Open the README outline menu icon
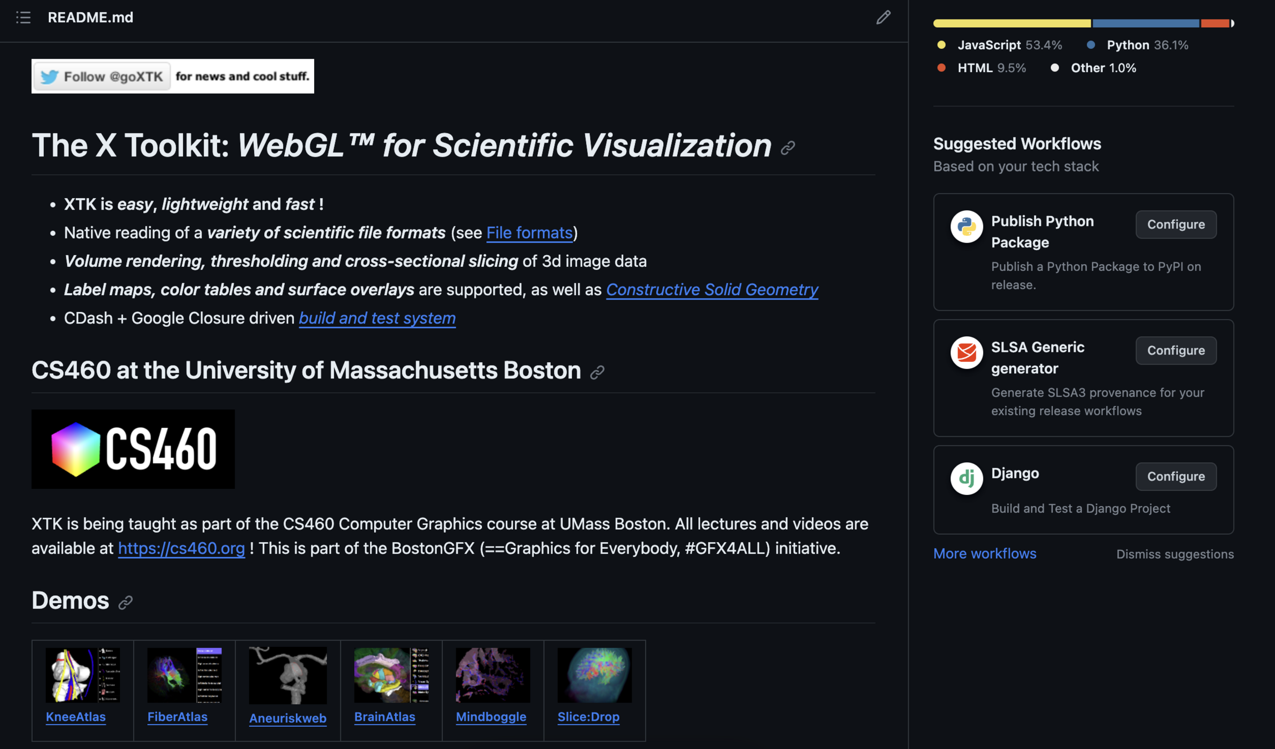Screen dimensions: 1275x749 coord(23,17)
